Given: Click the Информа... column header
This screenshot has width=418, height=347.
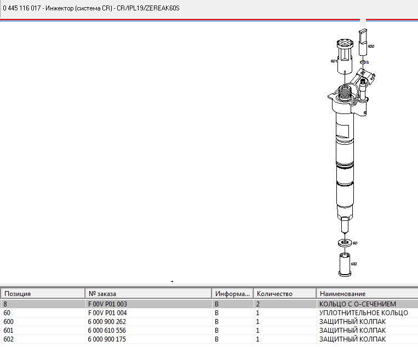Looking at the screenshot, I should tap(232, 294).
